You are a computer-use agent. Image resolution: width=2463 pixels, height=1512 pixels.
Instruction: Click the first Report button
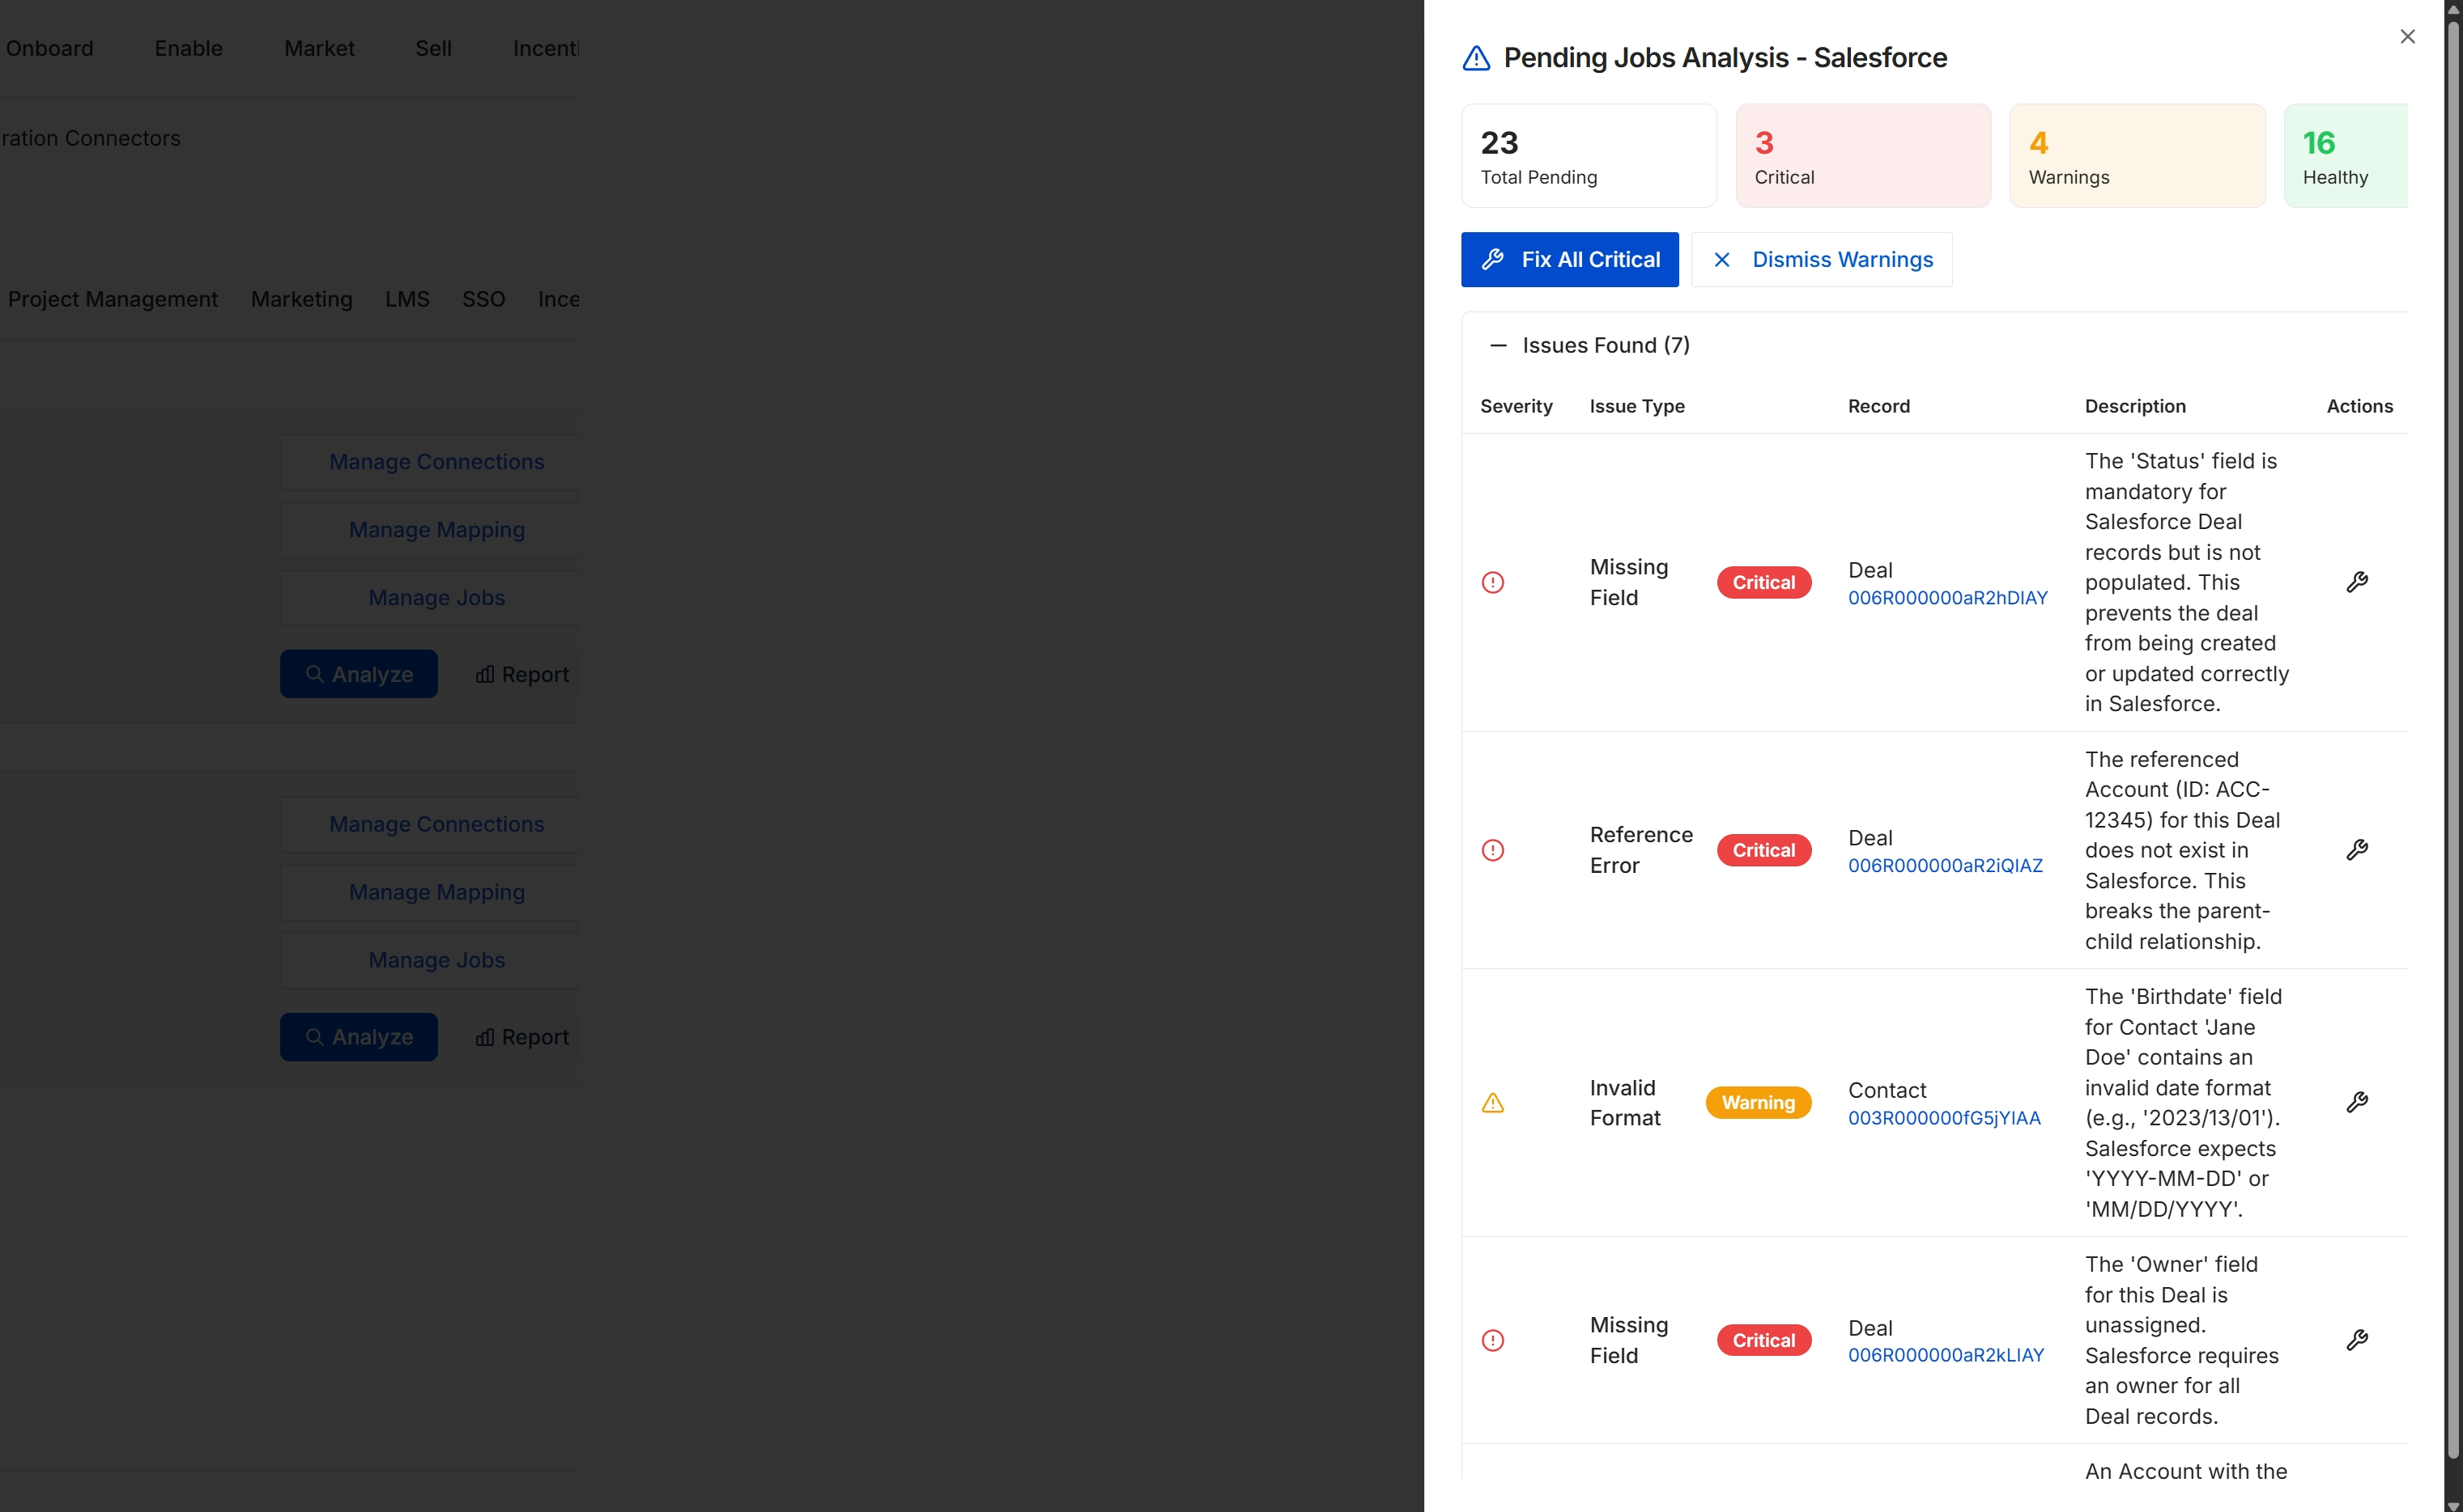point(521,674)
